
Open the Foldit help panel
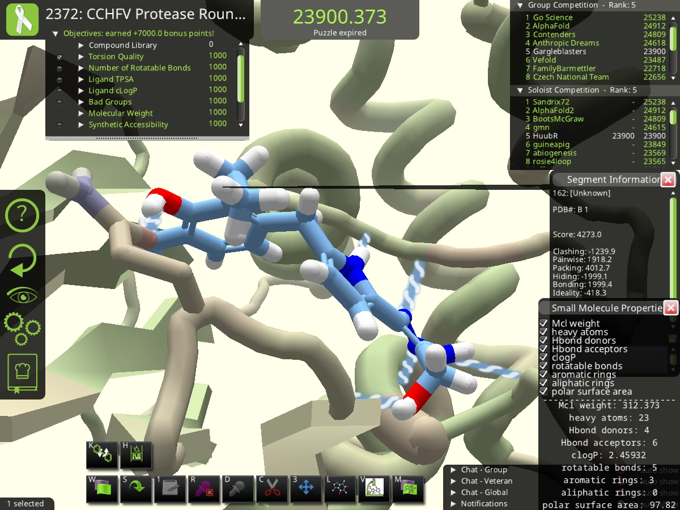pos(22,215)
